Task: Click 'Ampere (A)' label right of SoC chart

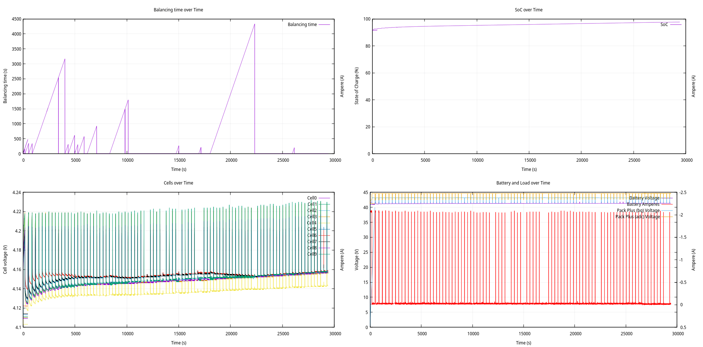Action: (693, 86)
